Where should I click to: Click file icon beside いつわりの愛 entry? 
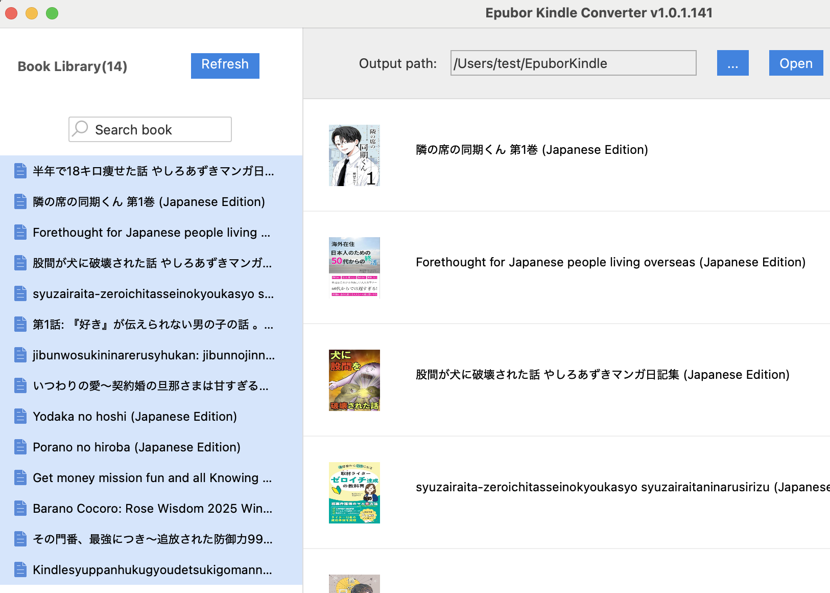click(20, 385)
